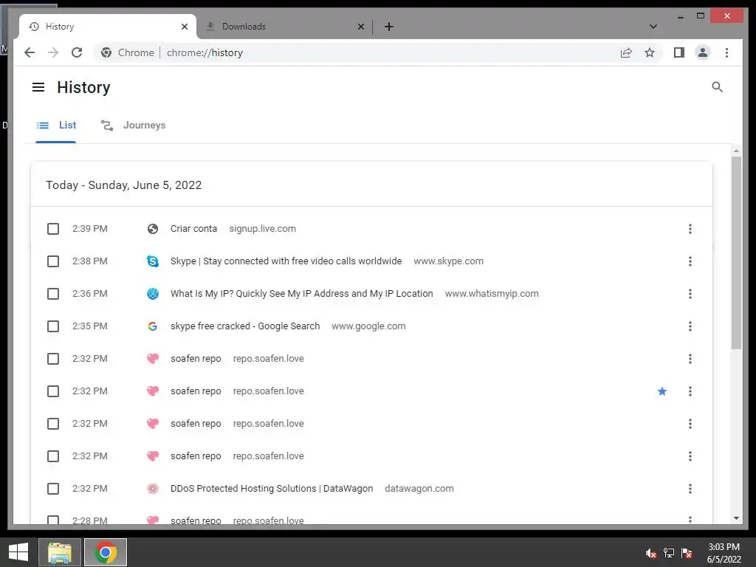Open the History hamburger menu
The width and height of the screenshot is (756, 567).
coord(38,87)
